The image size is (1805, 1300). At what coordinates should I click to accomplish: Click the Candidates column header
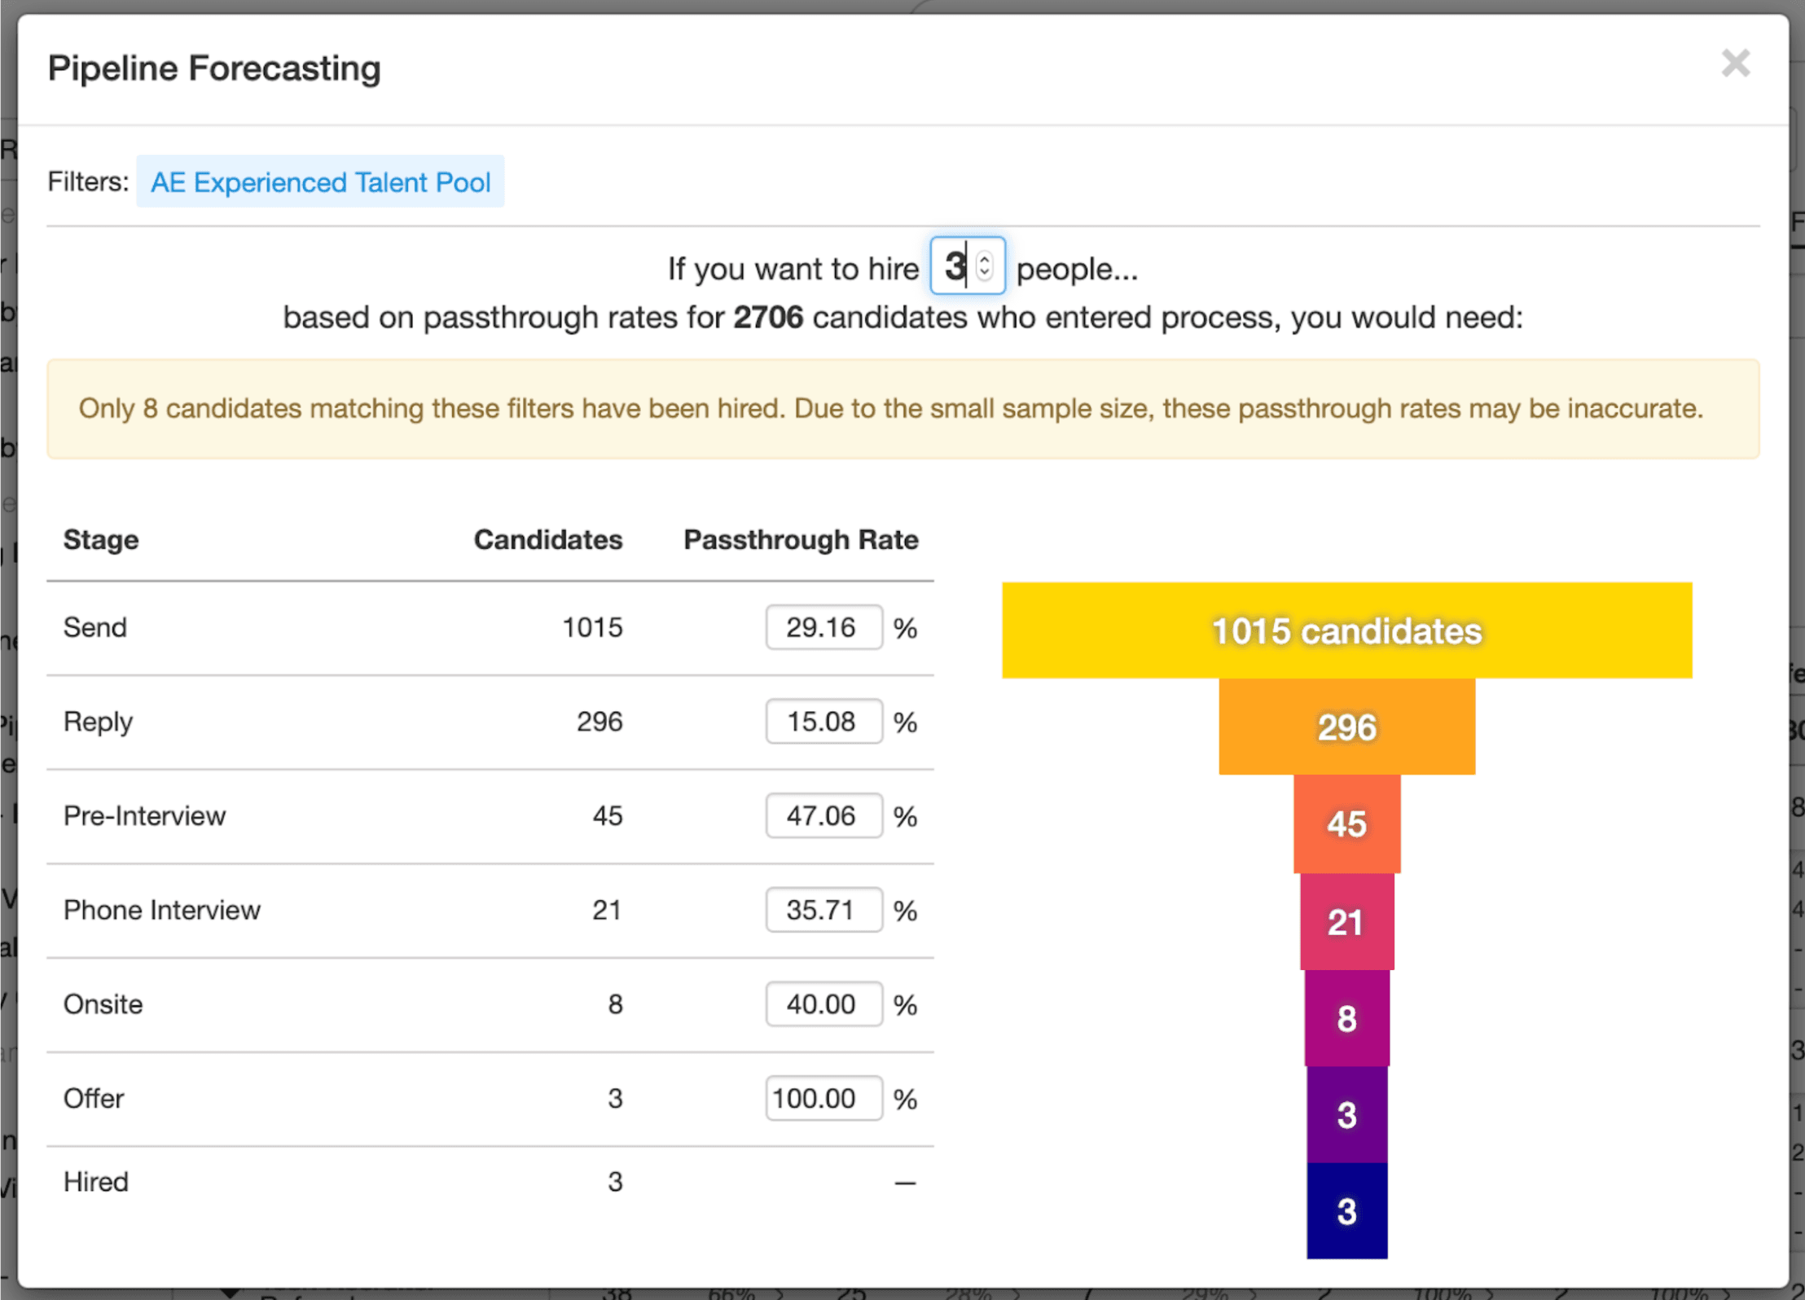click(x=547, y=540)
